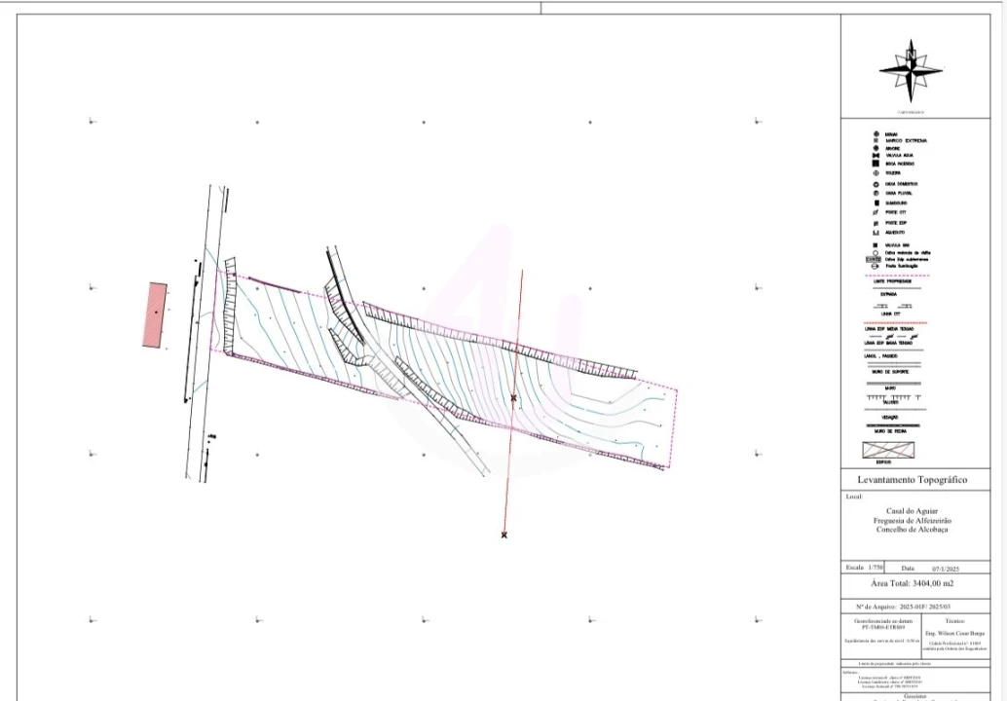Click the SOLEIRA legend symbol
Image resolution: width=1007 pixels, height=701 pixels.
876,173
